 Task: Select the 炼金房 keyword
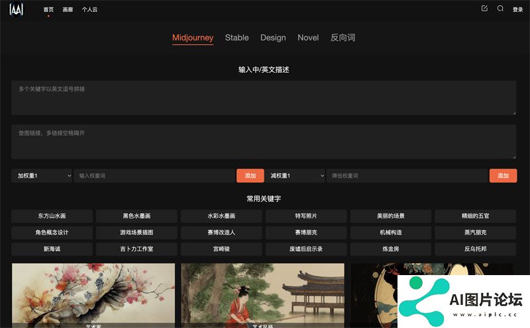391,249
